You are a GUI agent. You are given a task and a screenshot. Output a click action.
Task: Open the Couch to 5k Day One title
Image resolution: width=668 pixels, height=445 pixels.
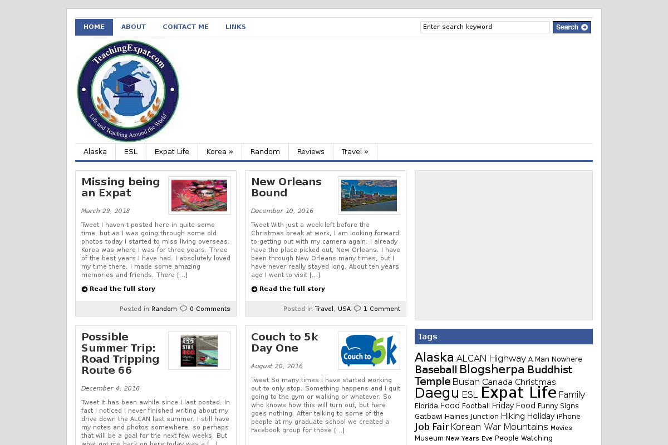point(284,343)
